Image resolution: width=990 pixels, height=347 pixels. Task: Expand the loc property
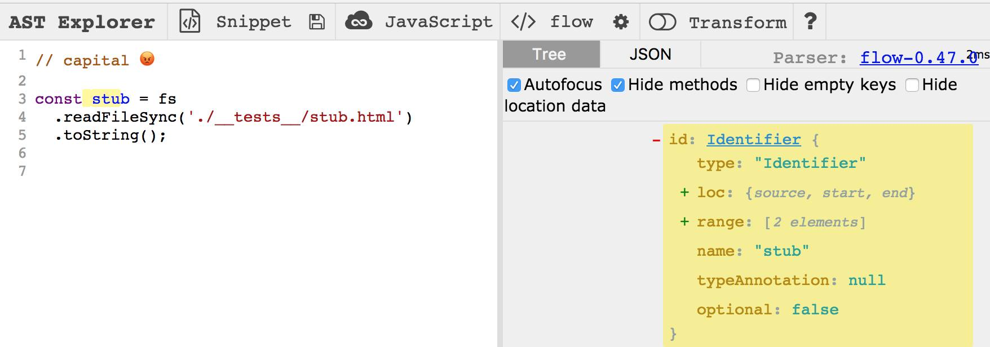pos(684,193)
